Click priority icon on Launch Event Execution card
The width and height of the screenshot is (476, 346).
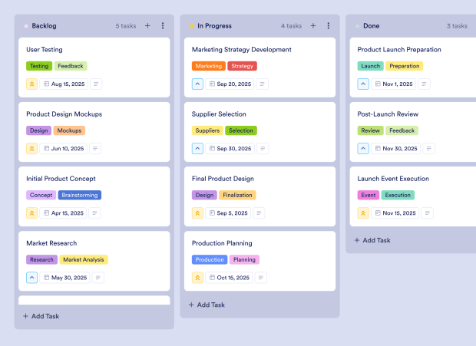[x=364, y=213]
